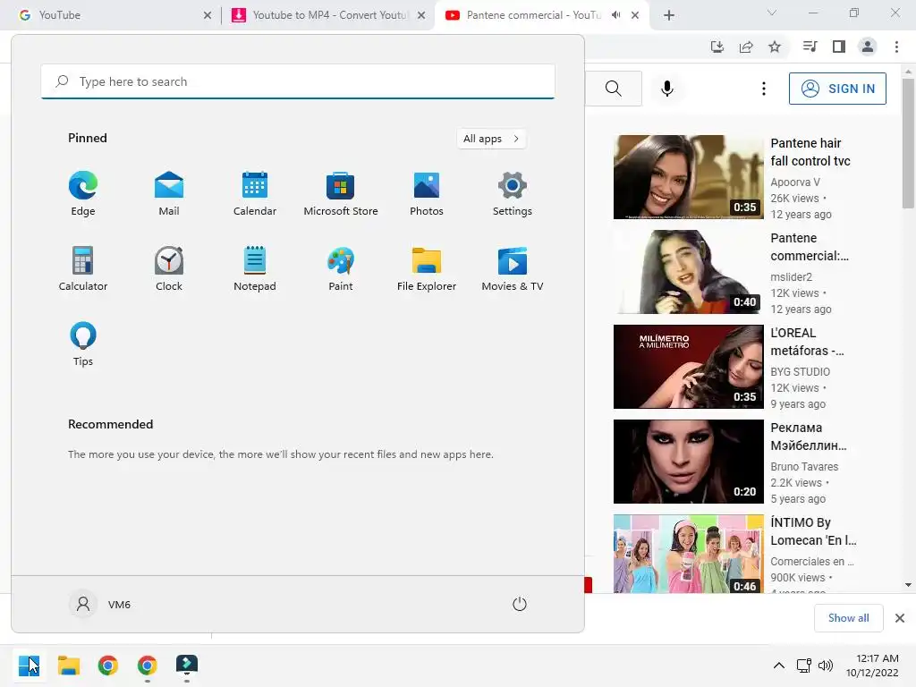Open YouTube settings three-dot menu
This screenshot has width=916, height=687.
[x=764, y=89]
